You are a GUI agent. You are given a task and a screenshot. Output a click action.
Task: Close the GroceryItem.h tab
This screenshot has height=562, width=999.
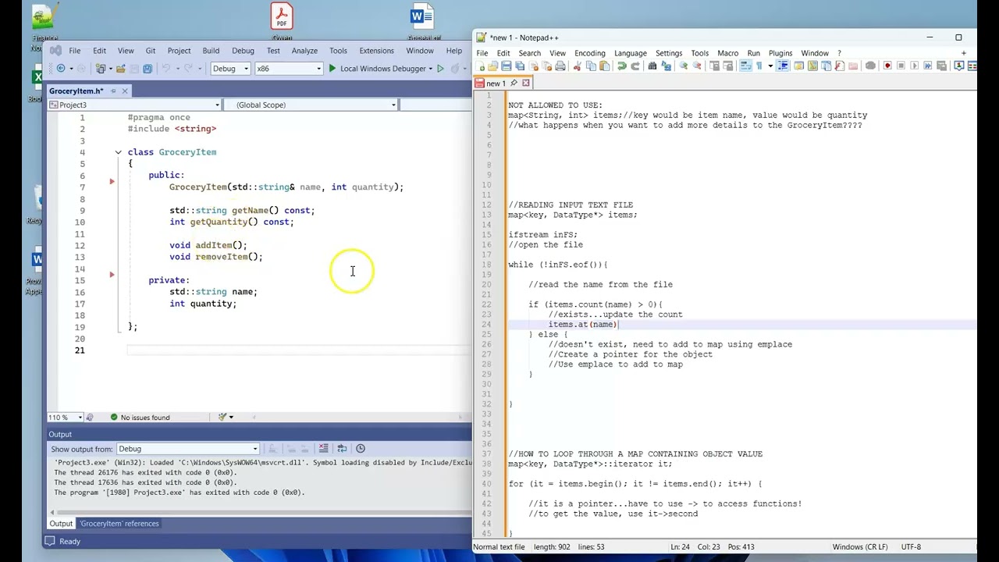pos(125,91)
